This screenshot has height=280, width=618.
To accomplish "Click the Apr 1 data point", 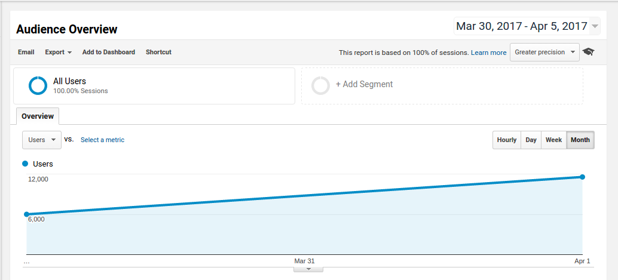I will (583, 177).
